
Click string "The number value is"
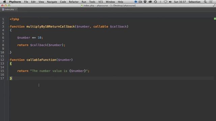[49, 71]
